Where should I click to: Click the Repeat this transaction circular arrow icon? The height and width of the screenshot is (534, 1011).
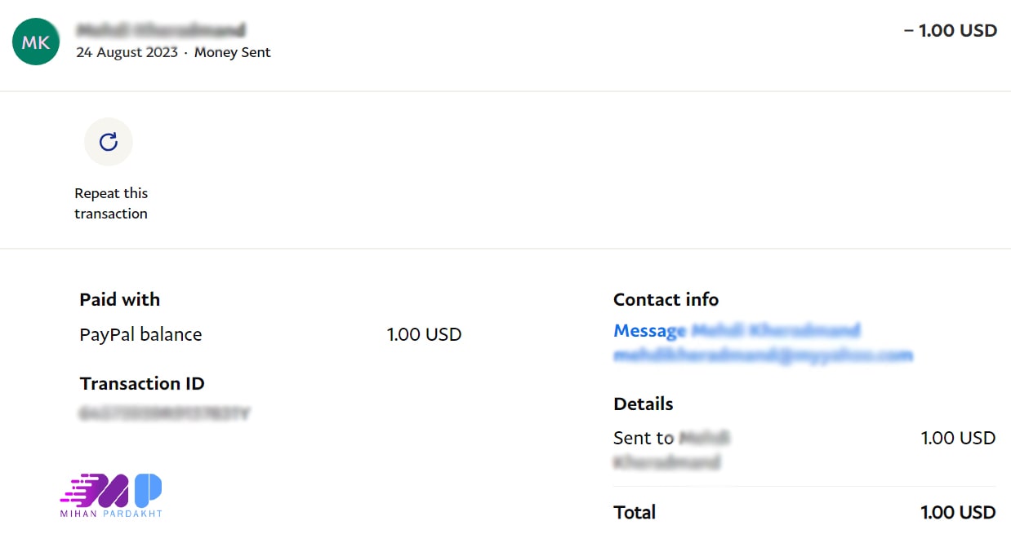click(109, 142)
